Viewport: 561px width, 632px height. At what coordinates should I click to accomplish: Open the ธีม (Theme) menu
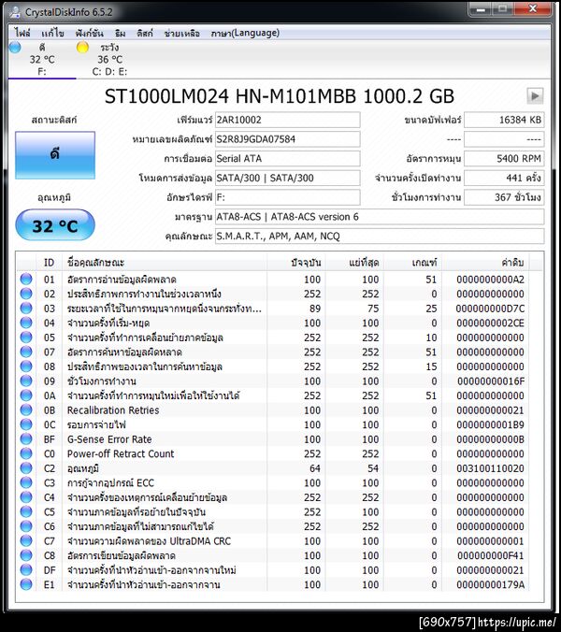[x=120, y=33]
